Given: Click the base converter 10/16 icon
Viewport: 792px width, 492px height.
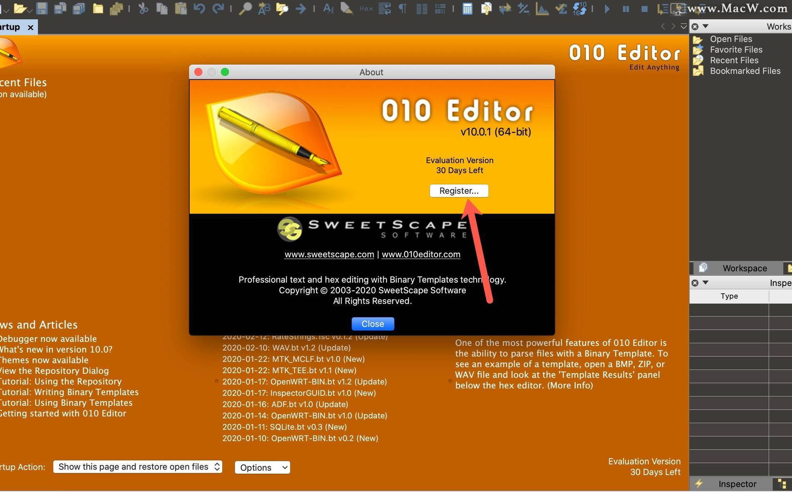Looking at the screenshot, I should [x=579, y=8].
